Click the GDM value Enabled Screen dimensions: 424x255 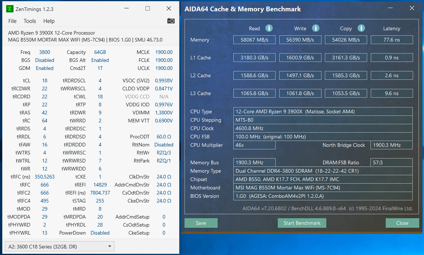(44, 68)
